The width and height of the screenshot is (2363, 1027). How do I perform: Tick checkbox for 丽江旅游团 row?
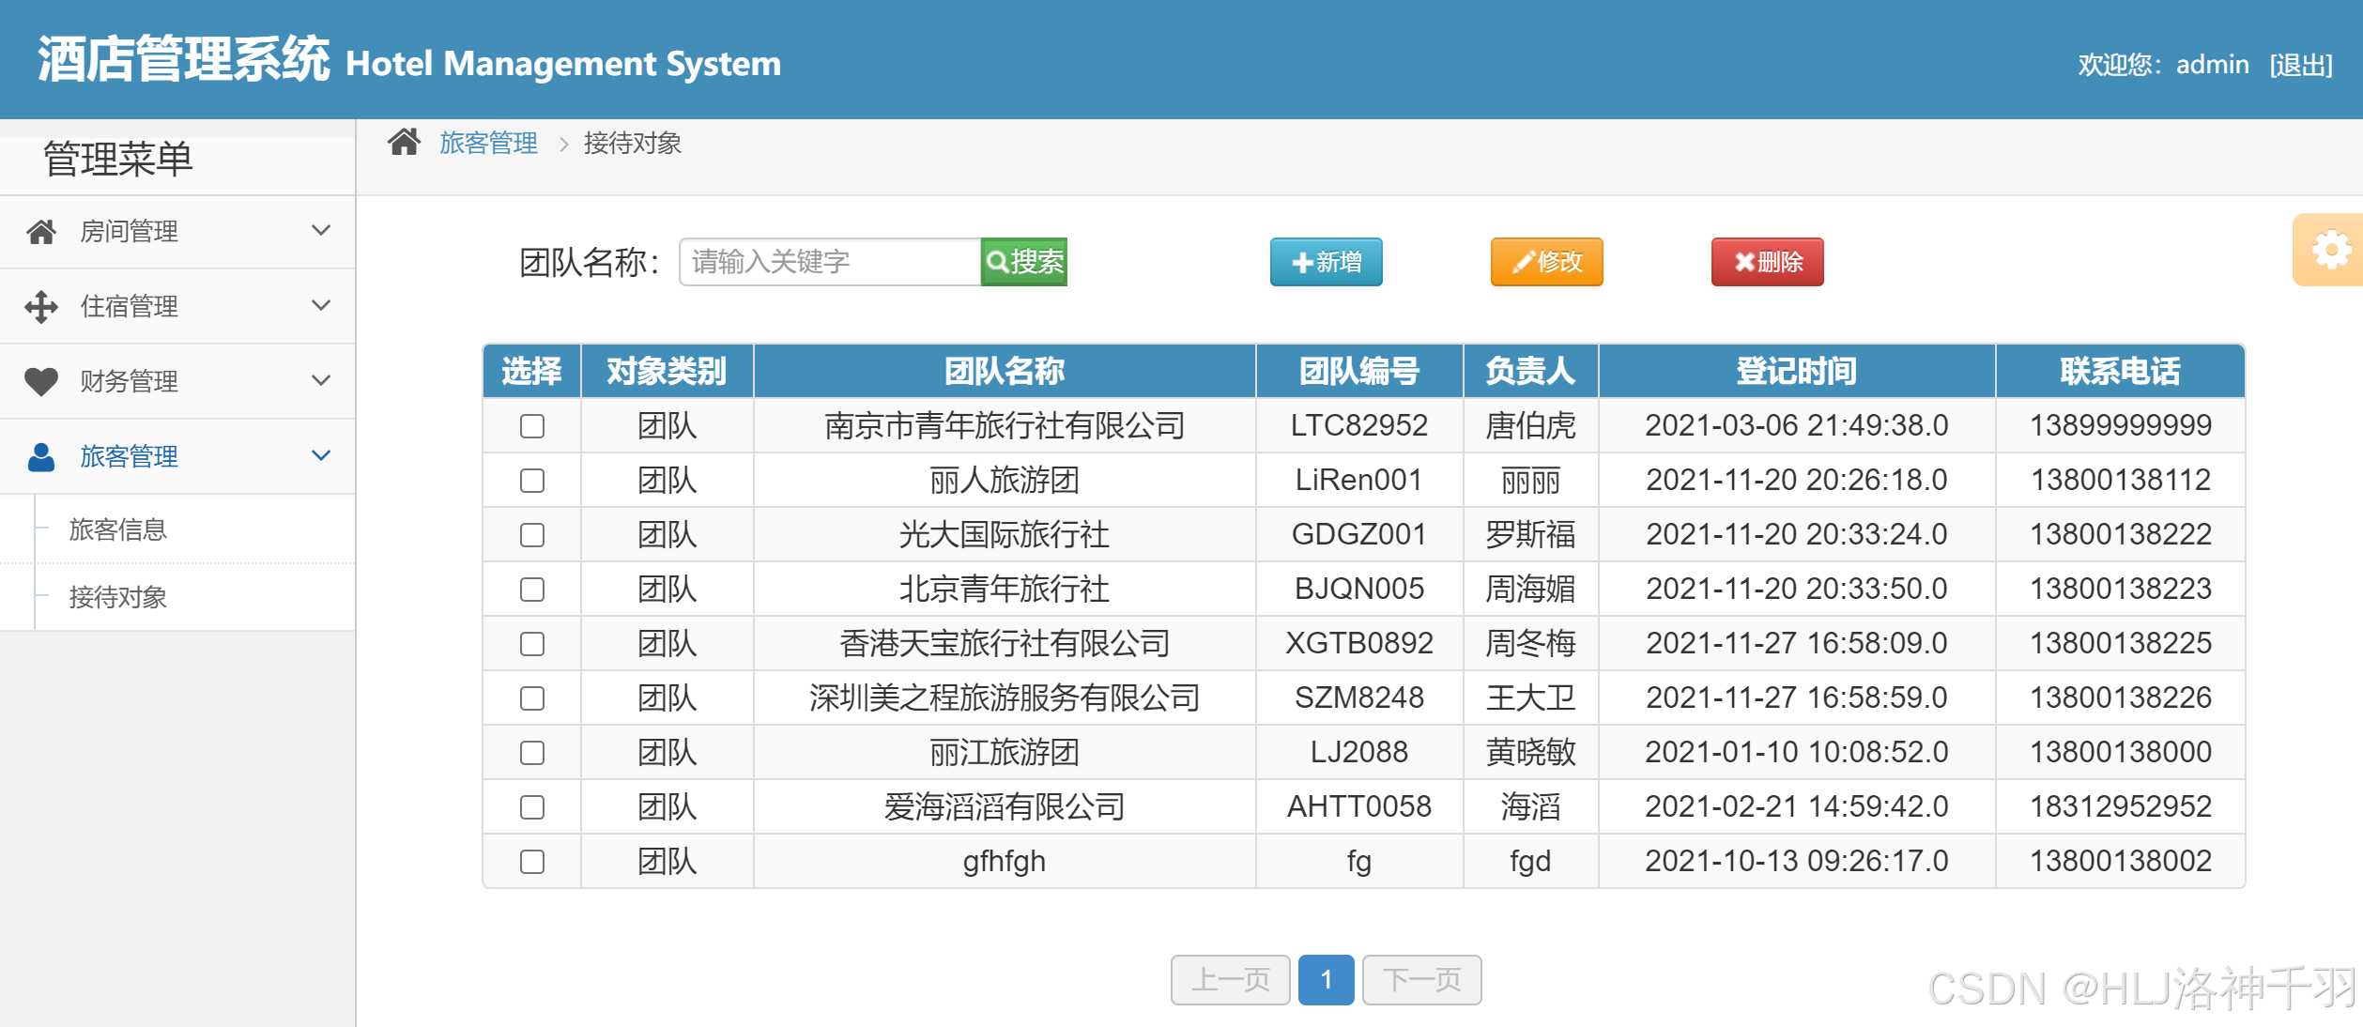pos(532,753)
